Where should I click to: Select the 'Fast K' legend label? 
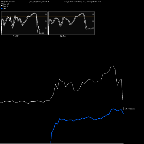point(5,6)
